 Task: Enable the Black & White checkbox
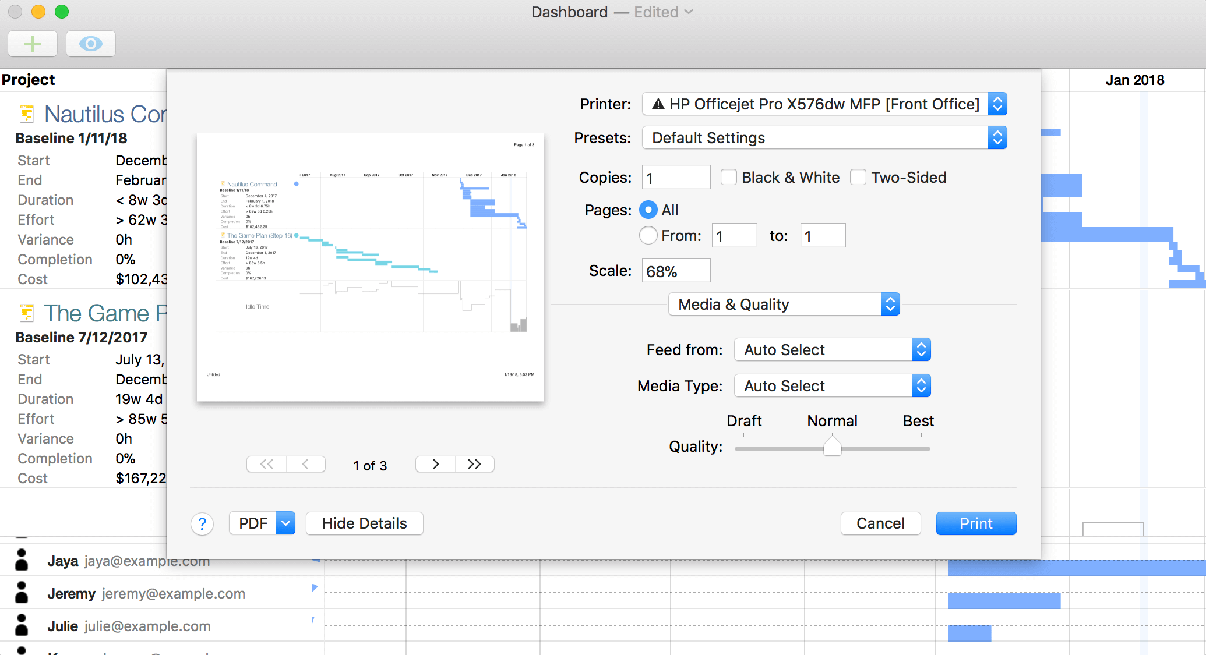(728, 177)
